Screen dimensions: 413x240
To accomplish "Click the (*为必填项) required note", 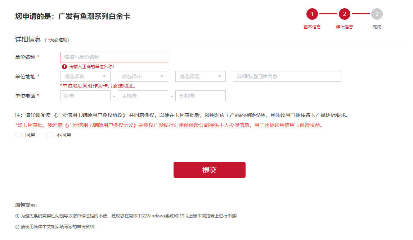I will pyautogui.click(x=57, y=40).
